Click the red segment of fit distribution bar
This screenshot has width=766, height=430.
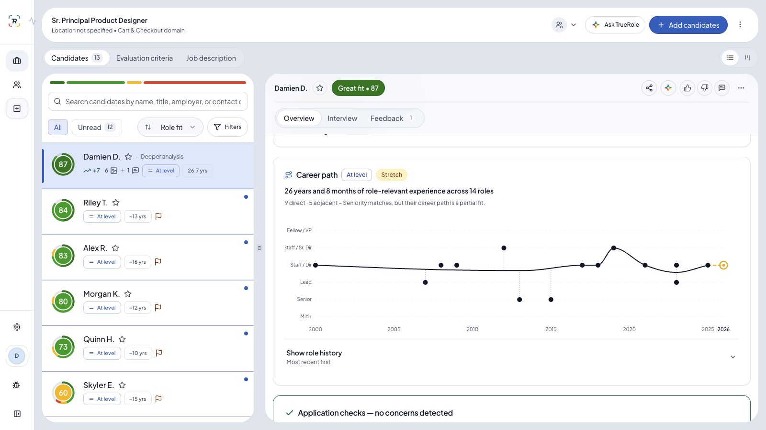pos(195,83)
